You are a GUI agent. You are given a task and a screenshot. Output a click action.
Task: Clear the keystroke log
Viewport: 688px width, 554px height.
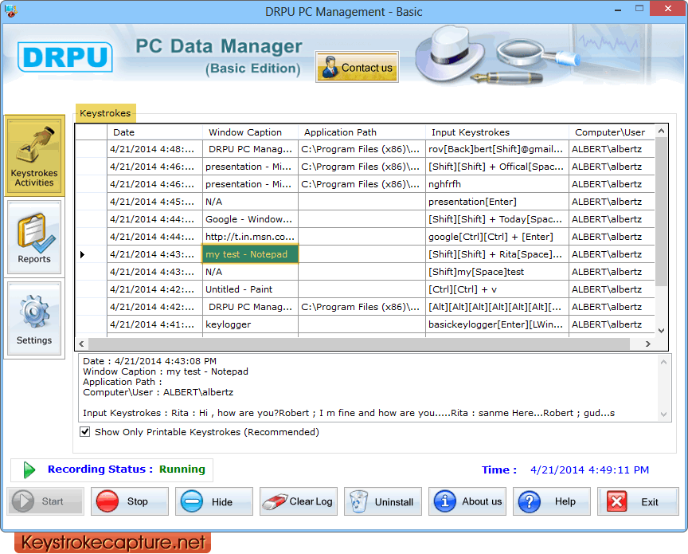[299, 501]
